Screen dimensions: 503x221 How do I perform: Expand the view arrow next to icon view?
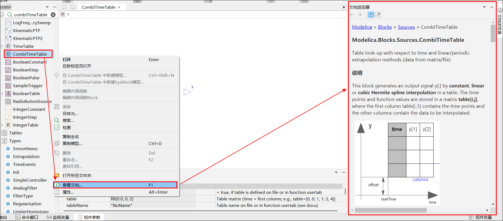coord(69,14)
